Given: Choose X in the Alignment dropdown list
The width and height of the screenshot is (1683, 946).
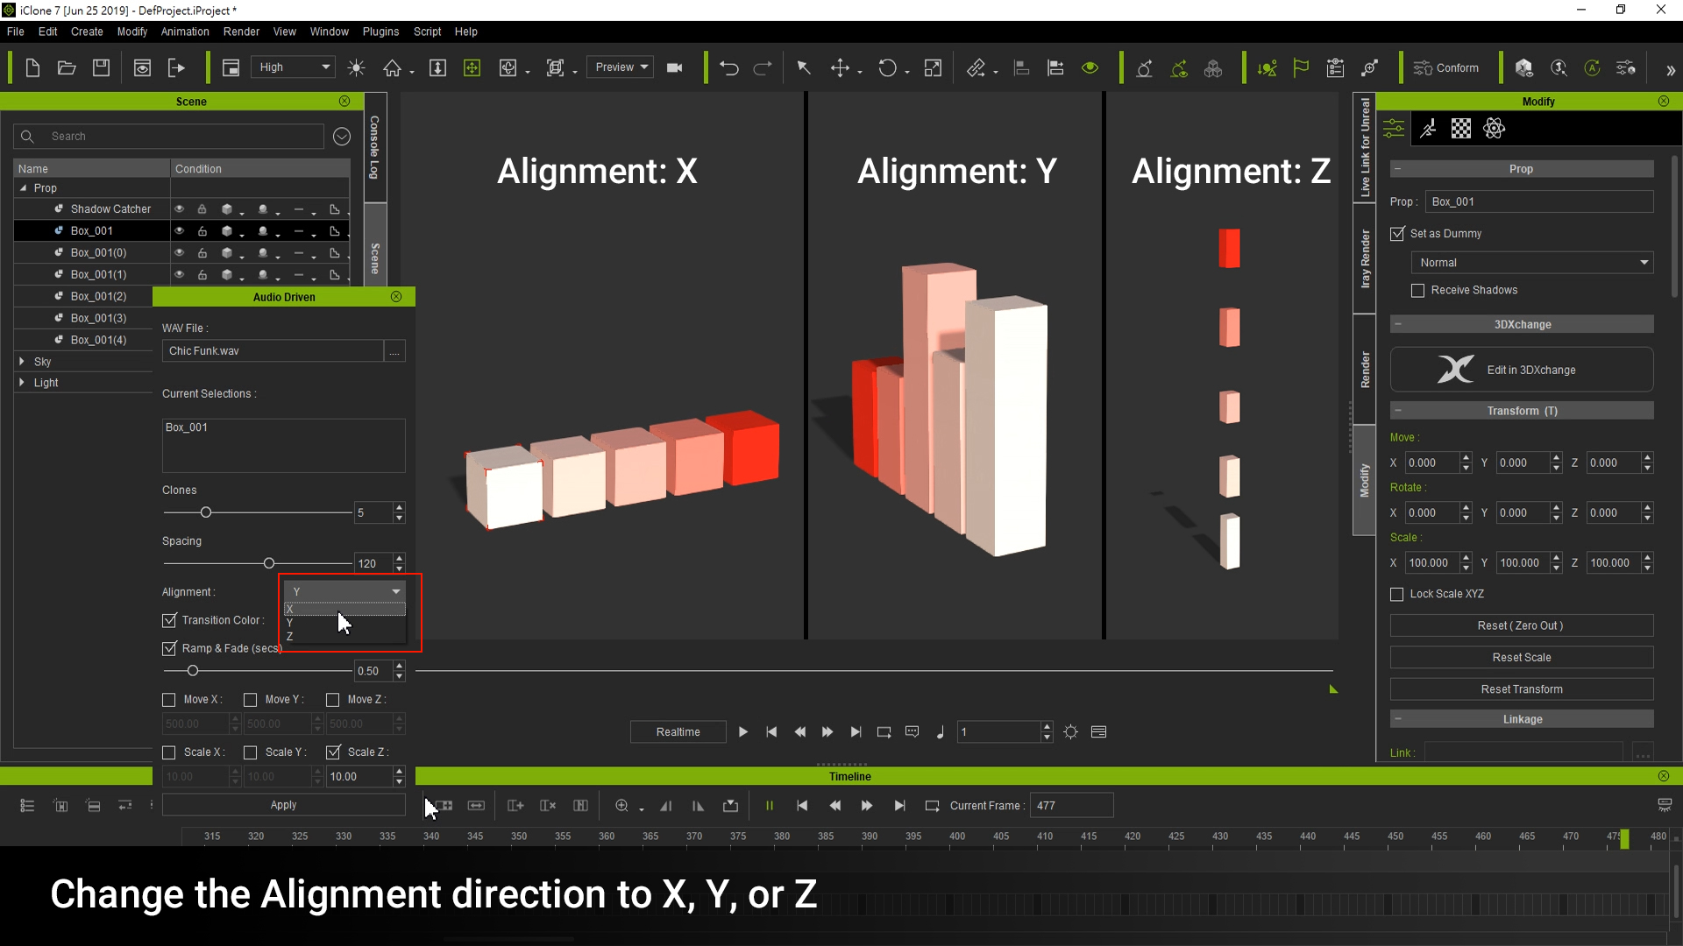Looking at the screenshot, I should coord(344,610).
